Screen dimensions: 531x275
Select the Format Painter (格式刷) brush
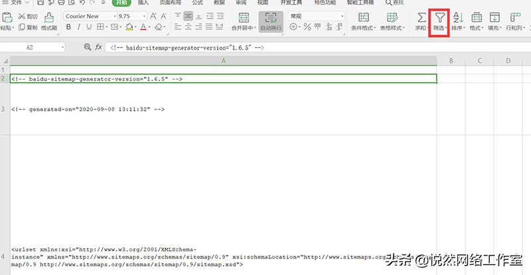pyautogui.click(x=49, y=21)
